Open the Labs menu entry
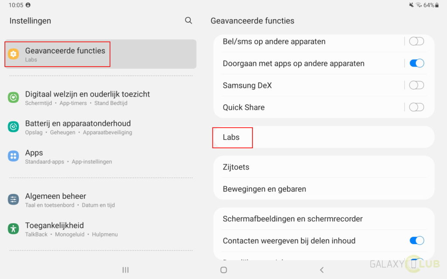 pyautogui.click(x=324, y=137)
